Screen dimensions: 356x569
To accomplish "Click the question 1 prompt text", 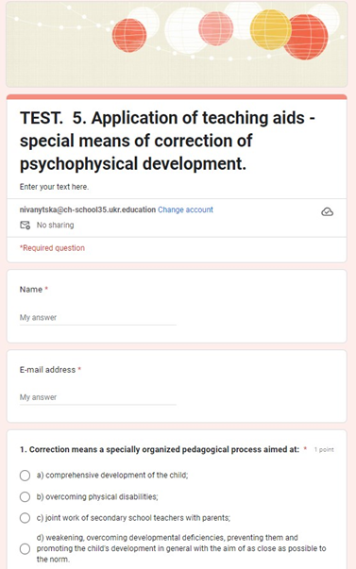I will pyautogui.click(x=160, y=449).
